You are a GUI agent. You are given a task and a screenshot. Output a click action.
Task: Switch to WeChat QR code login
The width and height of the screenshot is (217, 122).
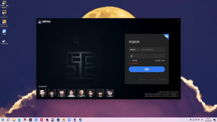166,37
